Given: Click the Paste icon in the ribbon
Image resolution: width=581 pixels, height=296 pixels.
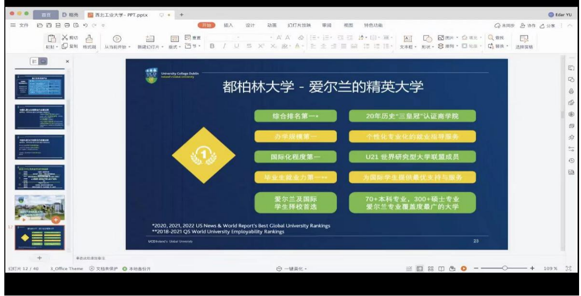Looking at the screenshot, I should point(51,38).
